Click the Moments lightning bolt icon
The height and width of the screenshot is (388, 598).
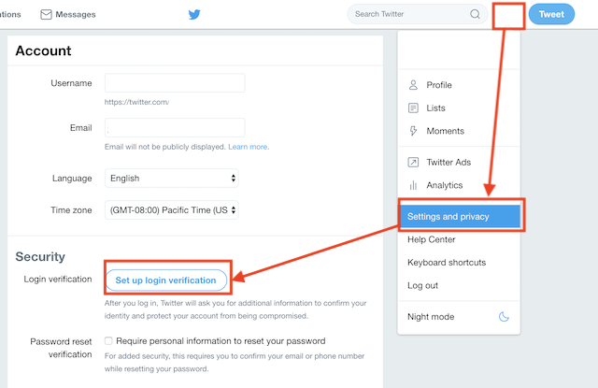[413, 131]
